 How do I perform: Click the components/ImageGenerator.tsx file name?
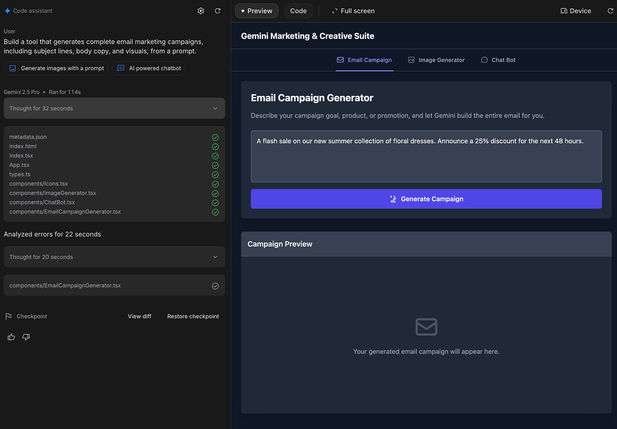point(53,193)
